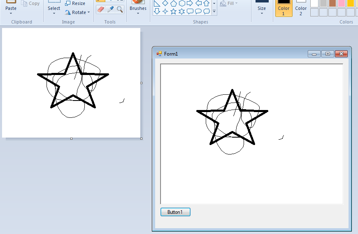This screenshot has height=234, width=358.
Task: Click the Paint canvas right edge resize handle
Action: coord(141,83)
